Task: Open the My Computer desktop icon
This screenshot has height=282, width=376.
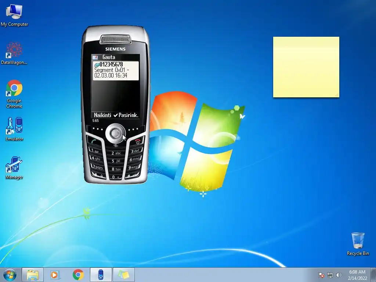Action: pyautogui.click(x=14, y=15)
